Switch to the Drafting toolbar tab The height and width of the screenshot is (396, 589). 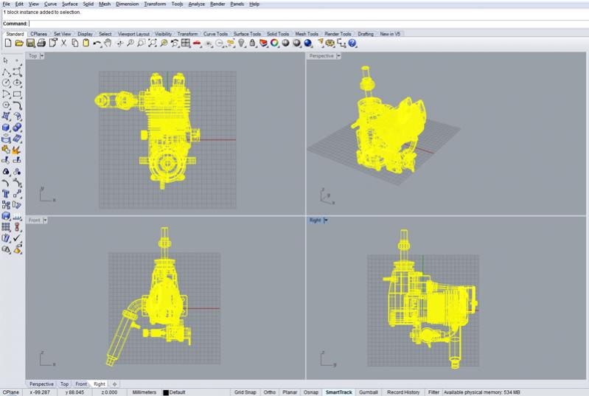366,34
